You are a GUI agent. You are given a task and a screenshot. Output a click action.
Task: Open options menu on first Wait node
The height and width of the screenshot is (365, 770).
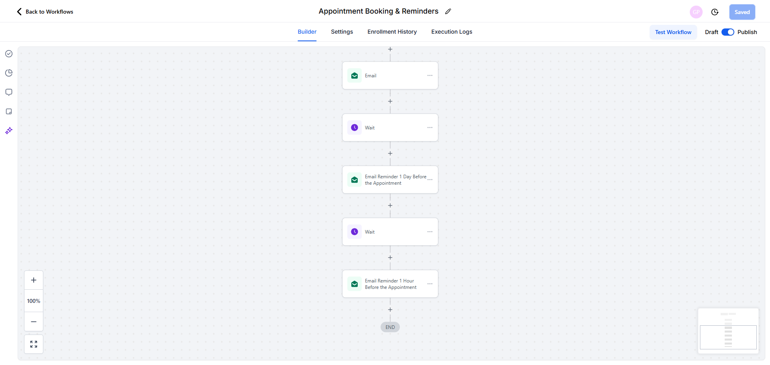click(430, 127)
